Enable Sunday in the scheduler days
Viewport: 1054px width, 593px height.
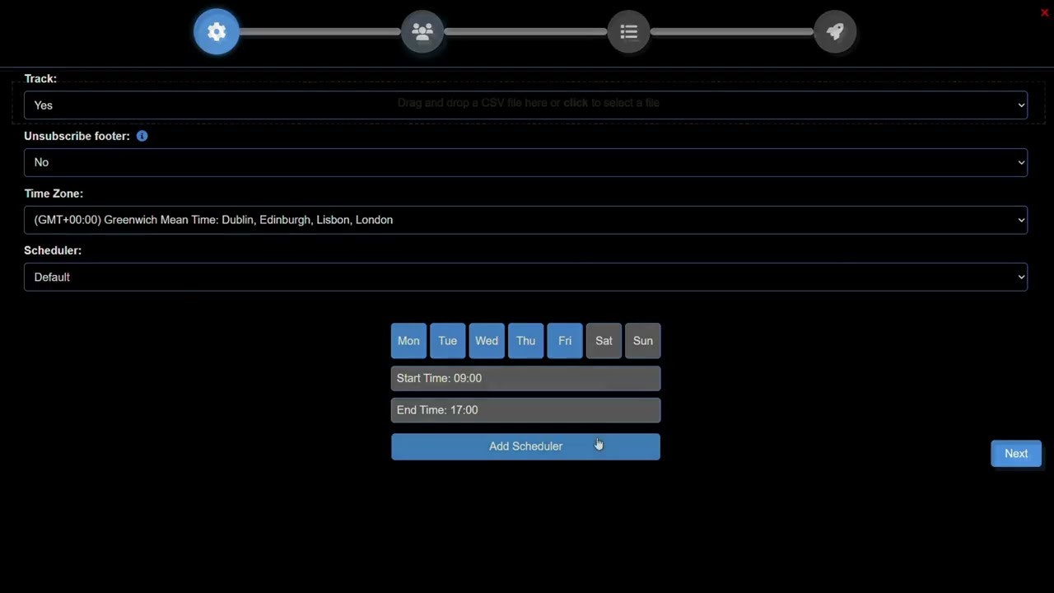(642, 340)
